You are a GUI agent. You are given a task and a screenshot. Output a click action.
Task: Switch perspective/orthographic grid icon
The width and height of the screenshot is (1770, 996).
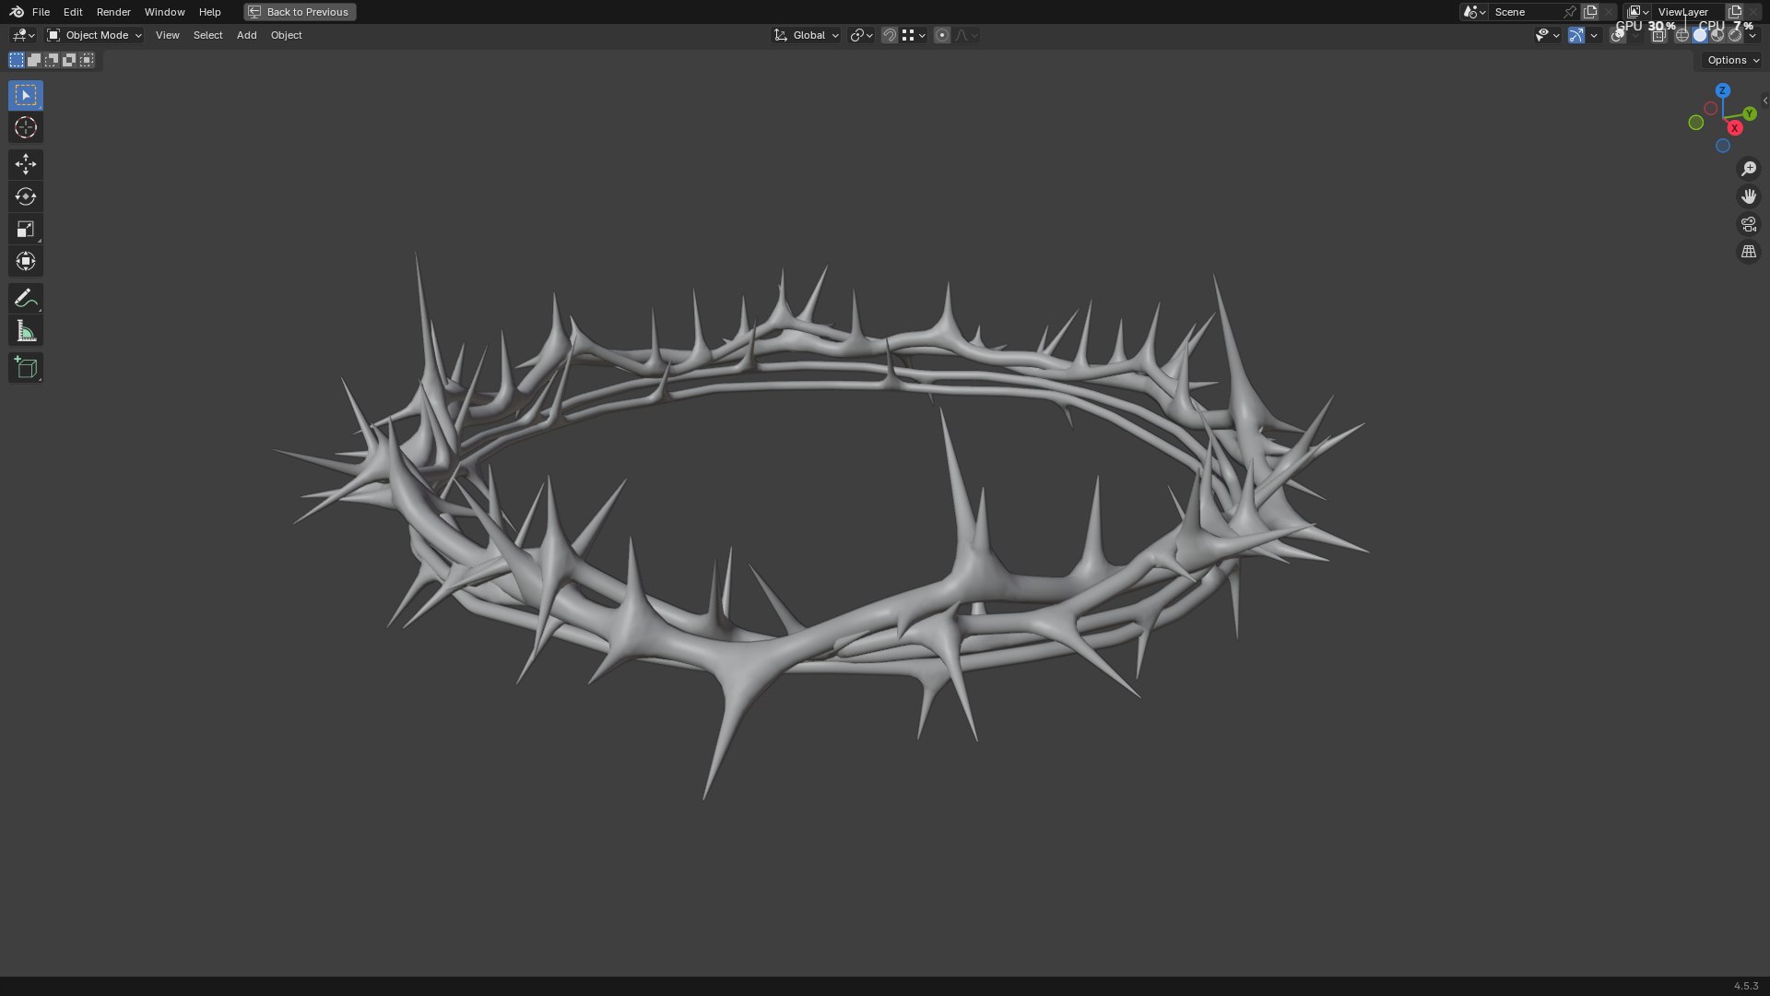click(x=1749, y=252)
